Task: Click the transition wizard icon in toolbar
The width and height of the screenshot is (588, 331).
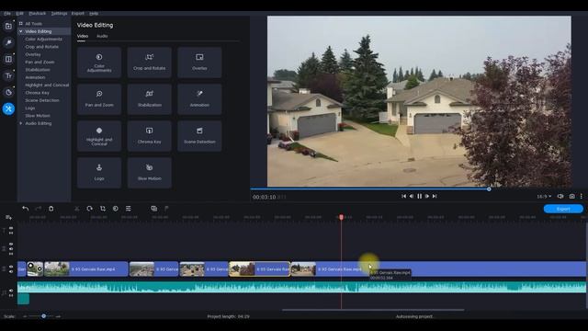Action: [x=153, y=209]
